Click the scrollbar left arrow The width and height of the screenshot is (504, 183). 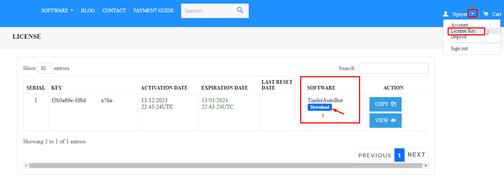(25, 165)
